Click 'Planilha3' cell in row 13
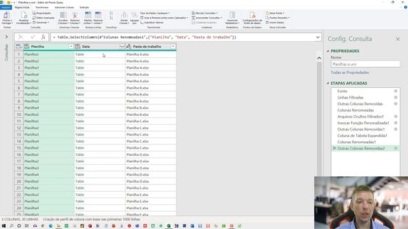The height and width of the screenshot is (229, 408). tap(48, 134)
